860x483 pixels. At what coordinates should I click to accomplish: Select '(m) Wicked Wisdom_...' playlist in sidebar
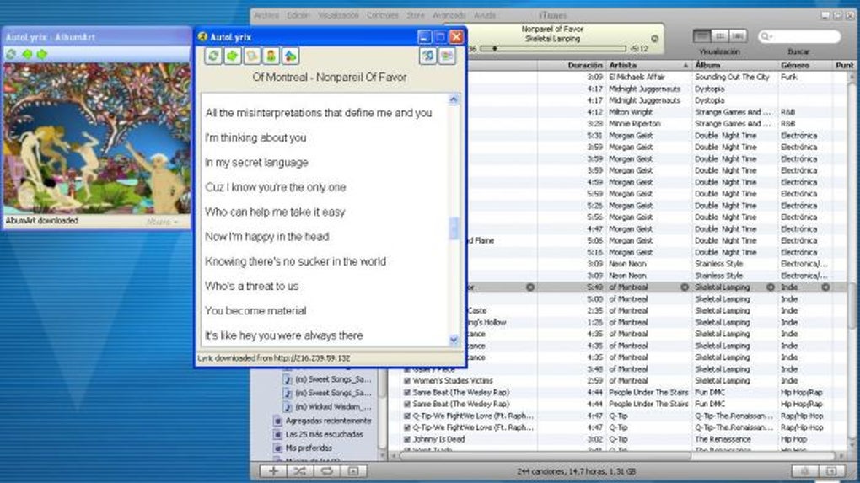(x=333, y=407)
